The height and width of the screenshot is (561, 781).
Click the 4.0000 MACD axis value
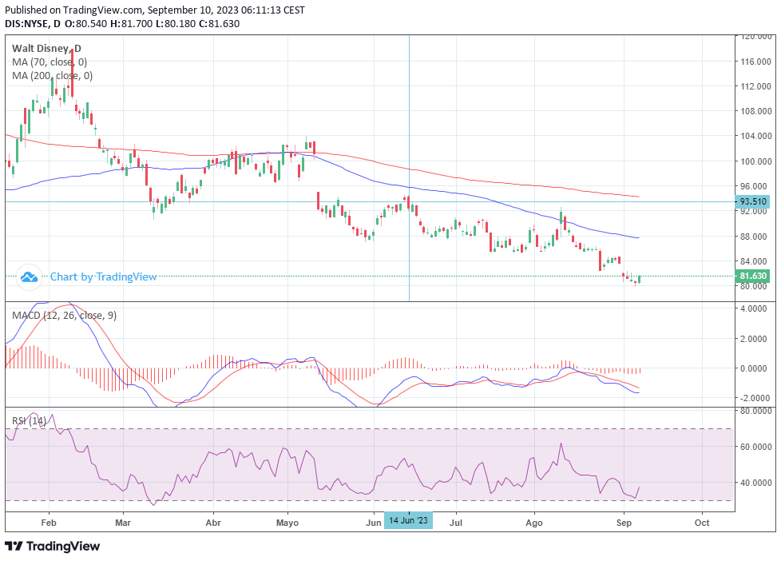coord(754,308)
